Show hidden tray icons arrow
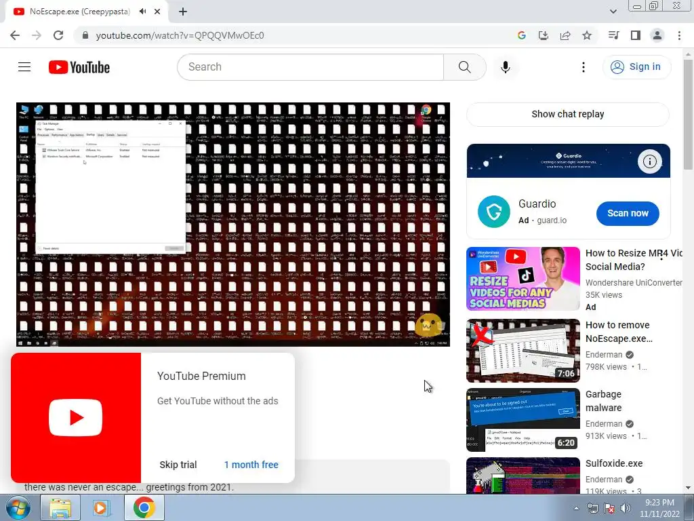The height and width of the screenshot is (521, 694). [576, 509]
